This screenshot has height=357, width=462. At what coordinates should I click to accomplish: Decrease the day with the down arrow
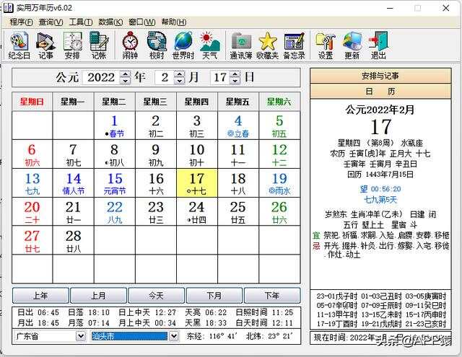coord(235,81)
